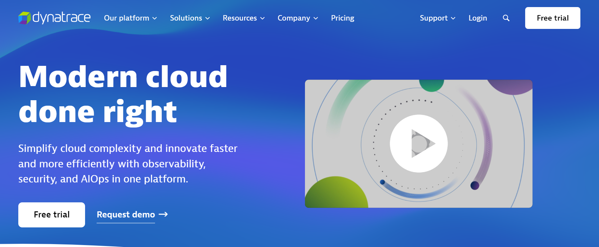Click Free trial in header
The height and width of the screenshot is (247, 599).
pyautogui.click(x=552, y=18)
